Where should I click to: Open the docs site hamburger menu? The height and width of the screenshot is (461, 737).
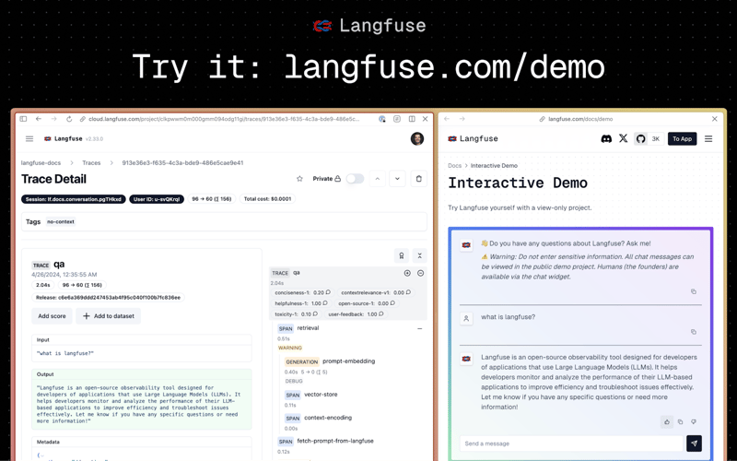[x=708, y=139]
